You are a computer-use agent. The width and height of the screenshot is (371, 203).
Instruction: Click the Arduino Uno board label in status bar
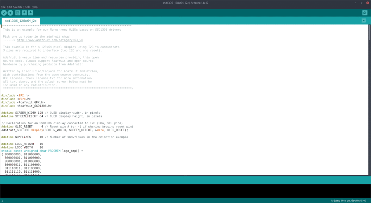tap(350, 200)
